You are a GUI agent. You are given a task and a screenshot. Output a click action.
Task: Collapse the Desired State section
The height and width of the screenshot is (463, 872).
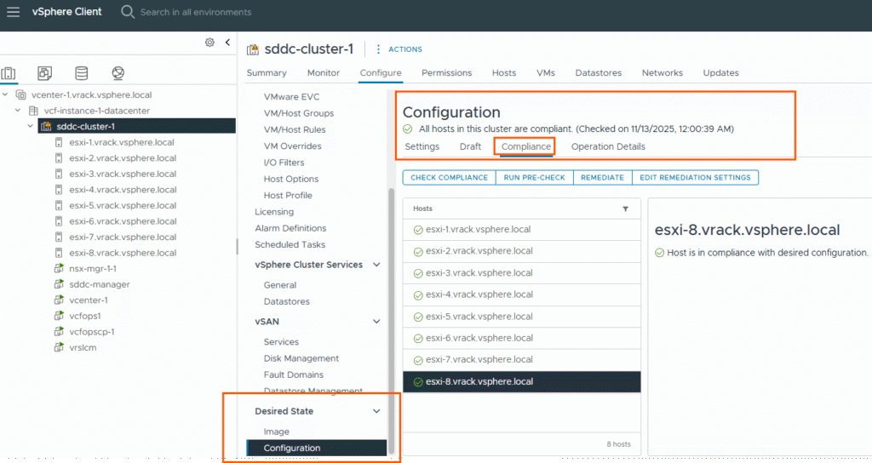point(377,412)
